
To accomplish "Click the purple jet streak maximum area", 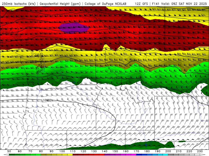I will click(x=74, y=28).
